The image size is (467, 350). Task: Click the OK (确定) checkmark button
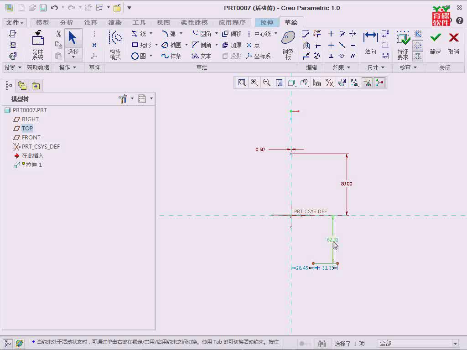pos(436,43)
